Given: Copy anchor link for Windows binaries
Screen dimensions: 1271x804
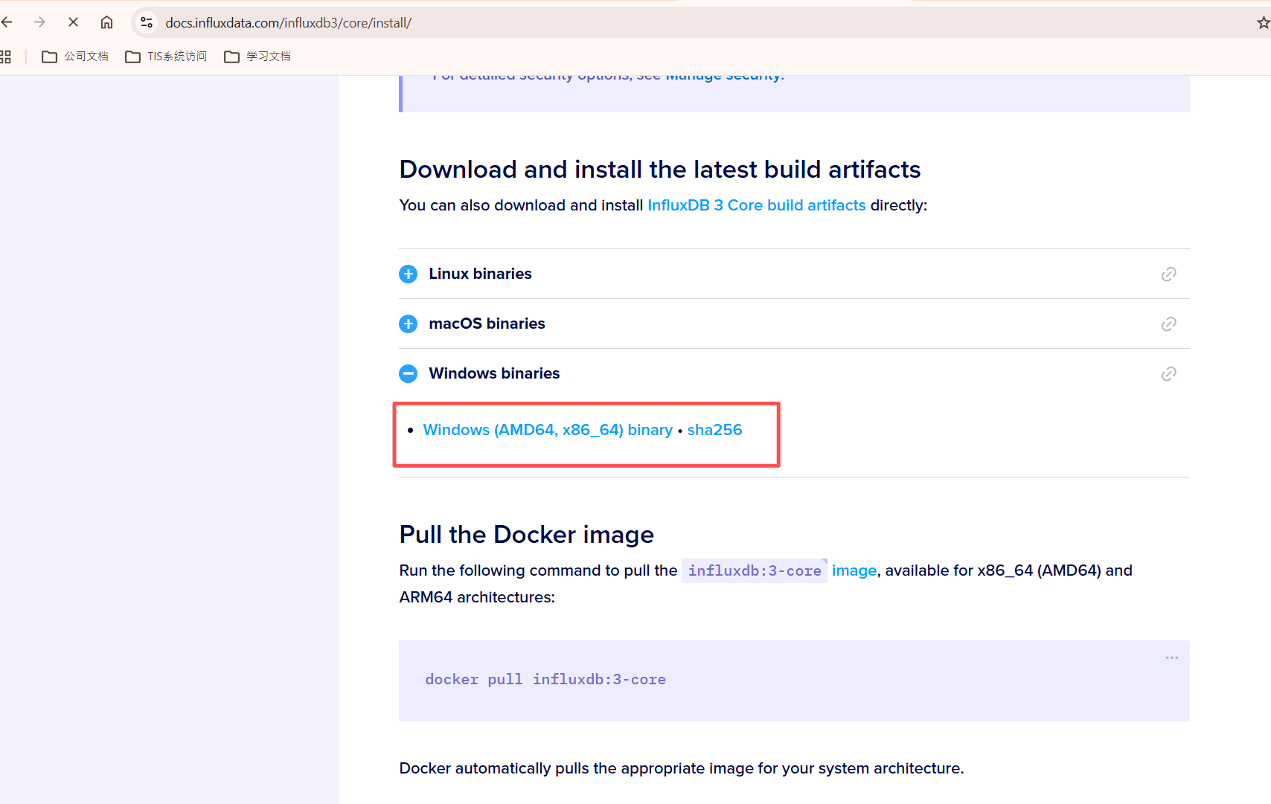Looking at the screenshot, I should click(1168, 374).
